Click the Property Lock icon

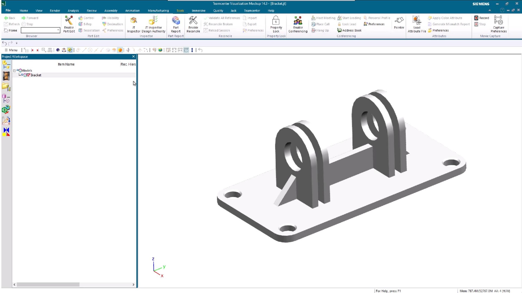(x=276, y=21)
